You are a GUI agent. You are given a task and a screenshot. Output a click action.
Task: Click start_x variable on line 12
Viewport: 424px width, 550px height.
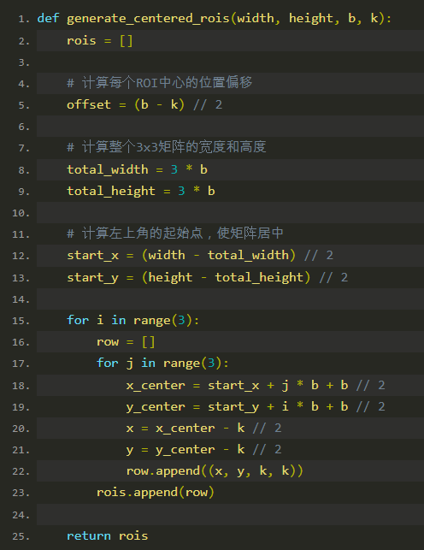[x=93, y=256]
